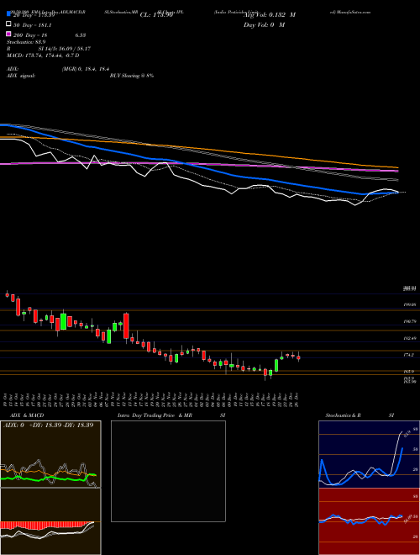Click the blue 20 Day legend swatch
The width and height of the screenshot is (420, 555).
tap(8, 15)
